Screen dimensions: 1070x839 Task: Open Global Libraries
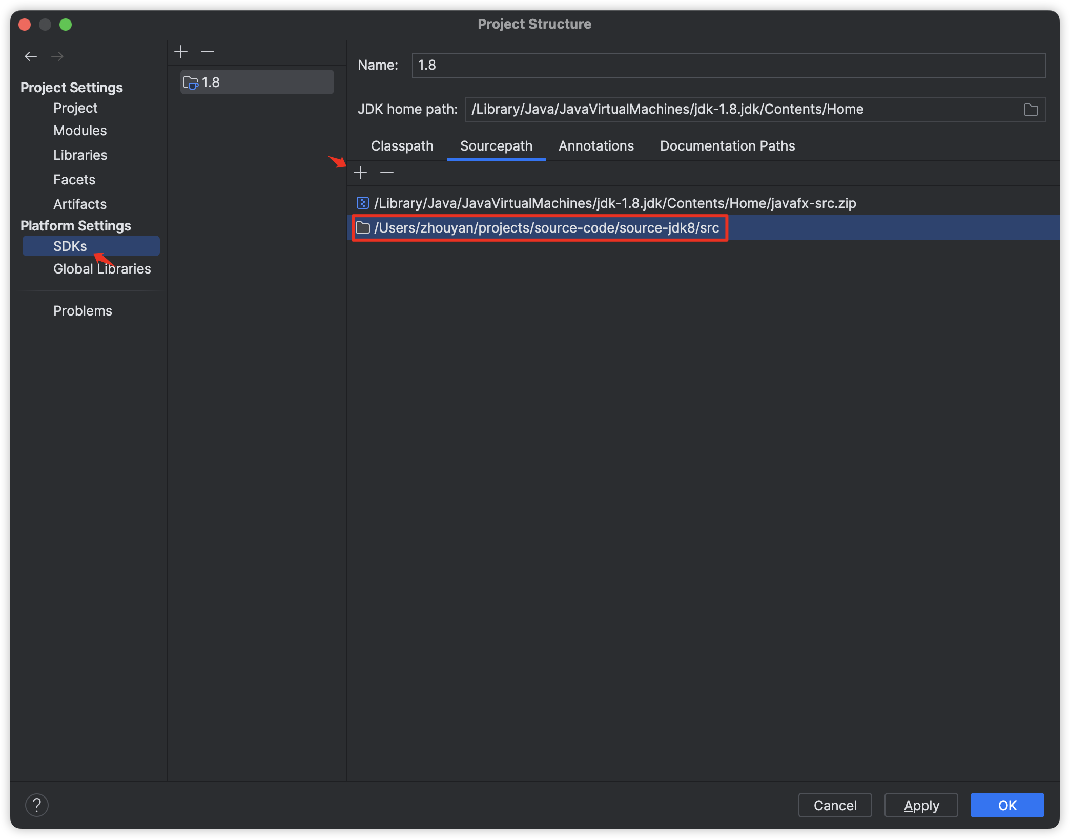102,269
